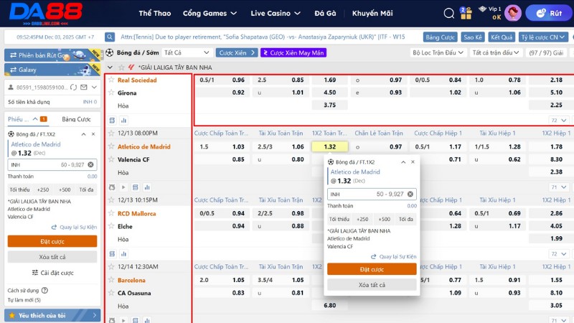Open Tất cả trận đấu dropdown

click(x=495, y=52)
